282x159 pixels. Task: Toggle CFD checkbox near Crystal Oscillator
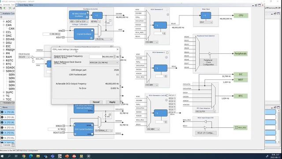pos(110,21)
